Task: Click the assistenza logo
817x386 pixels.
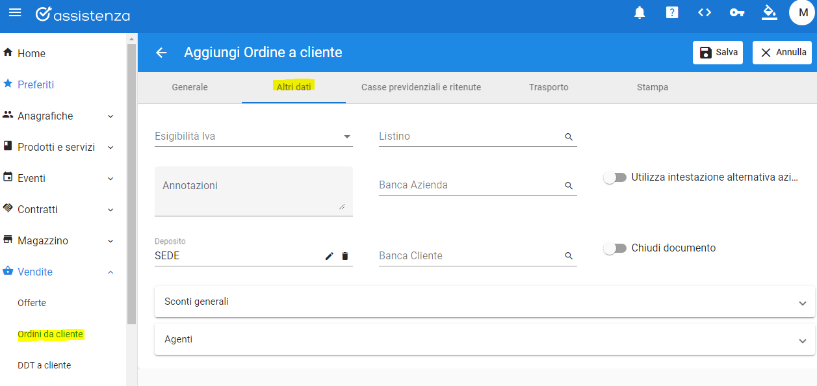Action: [83, 14]
